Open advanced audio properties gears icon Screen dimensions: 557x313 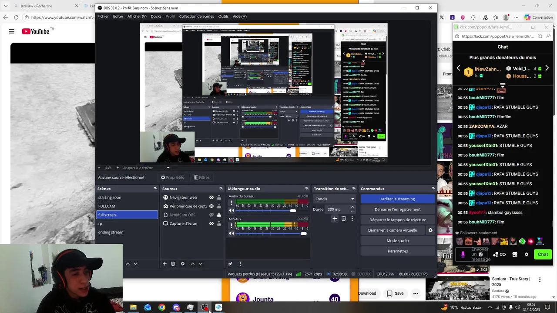pyautogui.click(x=230, y=264)
